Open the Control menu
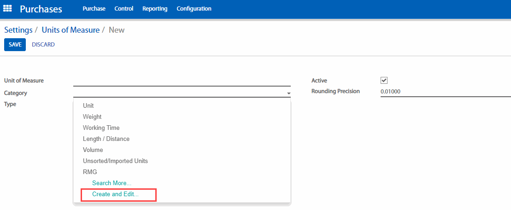This screenshot has width=511, height=210. [124, 9]
